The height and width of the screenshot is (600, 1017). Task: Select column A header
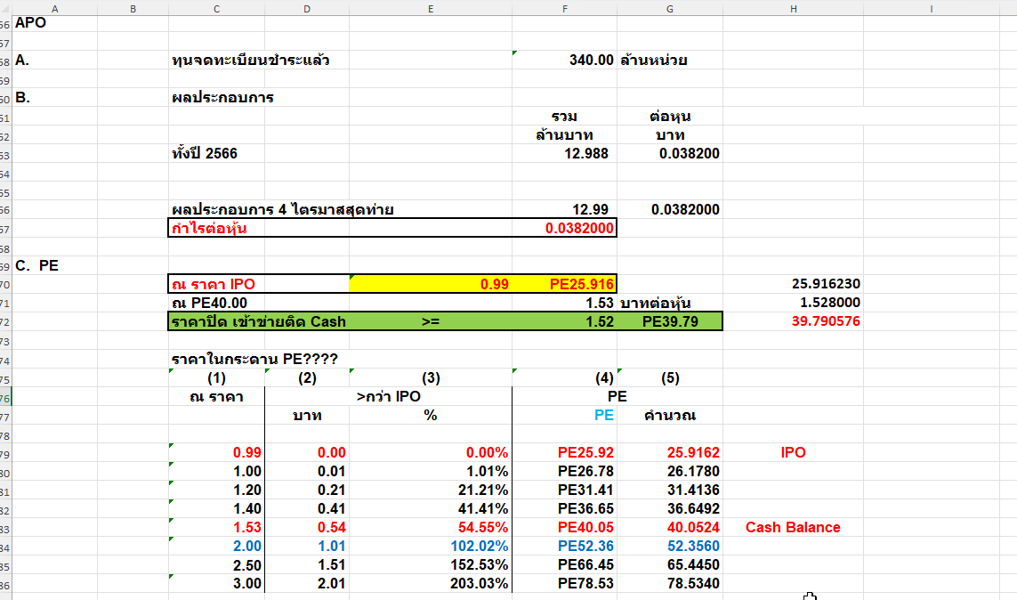click(54, 8)
